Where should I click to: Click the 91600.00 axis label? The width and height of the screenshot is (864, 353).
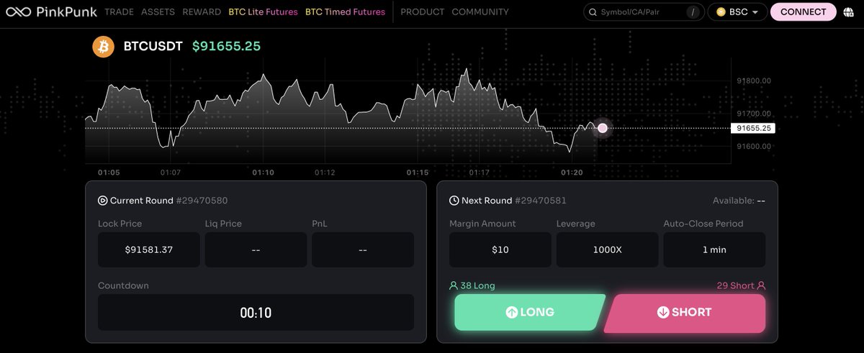tap(754, 146)
